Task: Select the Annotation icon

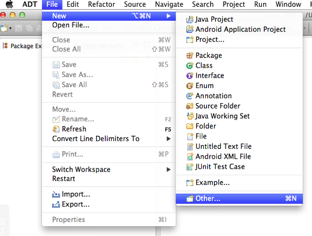Action: [190, 96]
